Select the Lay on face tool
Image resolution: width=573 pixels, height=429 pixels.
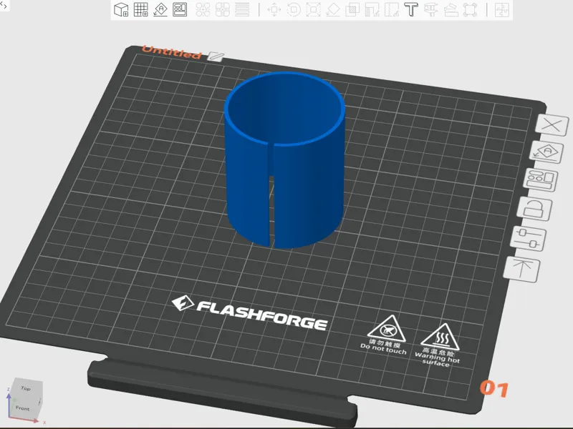click(x=332, y=9)
